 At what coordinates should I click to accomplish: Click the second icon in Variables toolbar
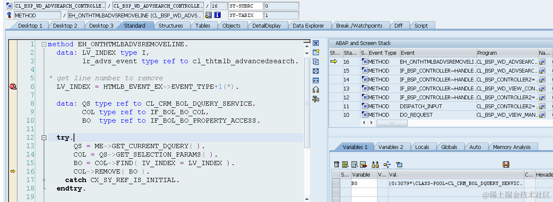coord(345,164)
